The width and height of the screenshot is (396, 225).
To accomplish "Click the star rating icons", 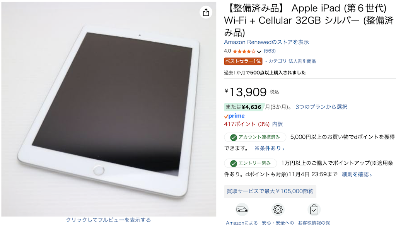I will tap(244, 51).
